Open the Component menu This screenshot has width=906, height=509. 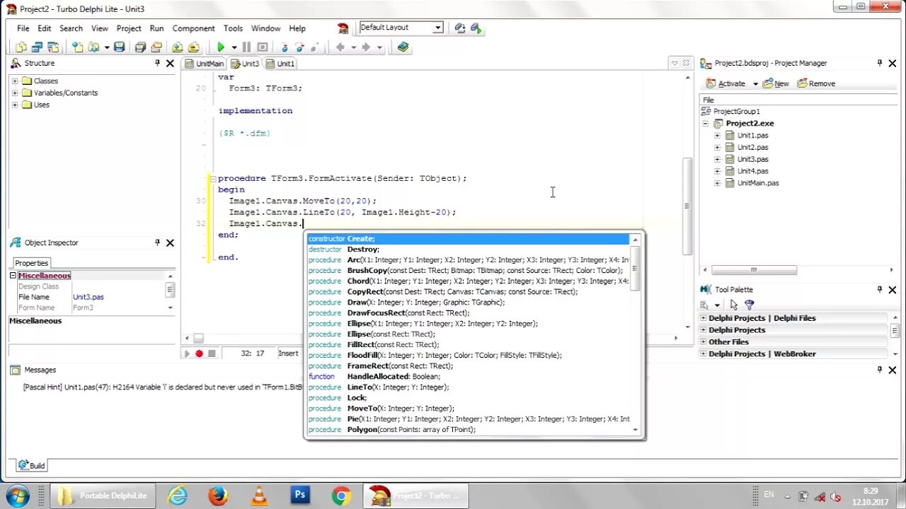(x=193, y=28)
